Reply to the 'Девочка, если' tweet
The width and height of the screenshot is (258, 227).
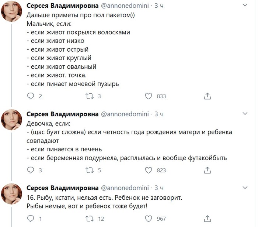31,171
